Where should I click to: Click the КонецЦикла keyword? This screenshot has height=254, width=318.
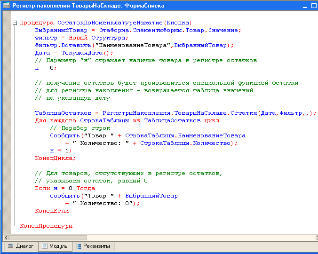point(54,158)
